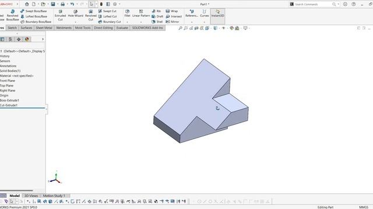This screenshot has width=373, height=209.
Task: Open the DimXpertManager tab icon
Action: [x=19, y=39]
